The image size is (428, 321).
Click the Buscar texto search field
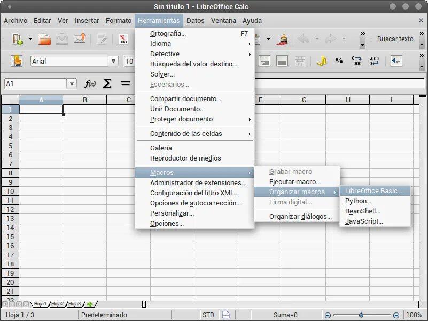pyautogui.click(x=395, y=39)
